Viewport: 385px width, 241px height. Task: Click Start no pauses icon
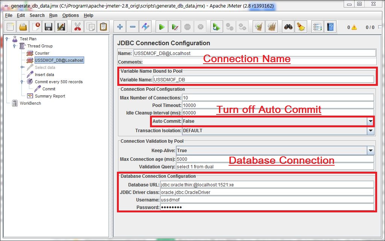point(175,27)
